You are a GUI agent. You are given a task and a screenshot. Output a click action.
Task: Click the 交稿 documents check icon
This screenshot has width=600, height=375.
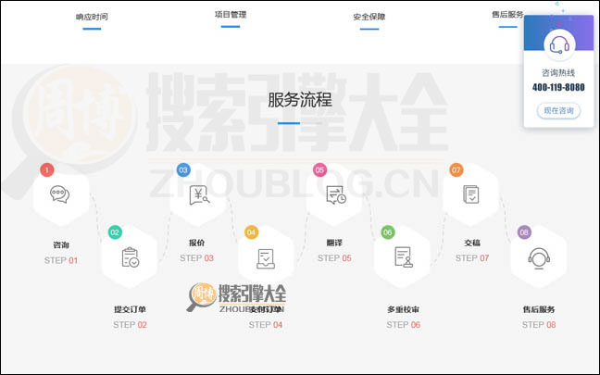(470, 194)
